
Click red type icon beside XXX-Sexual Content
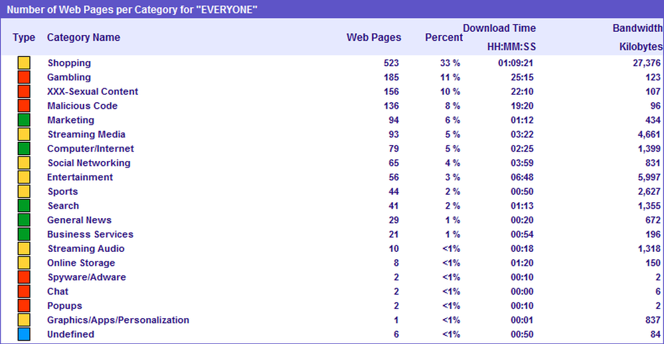[24, 91]
